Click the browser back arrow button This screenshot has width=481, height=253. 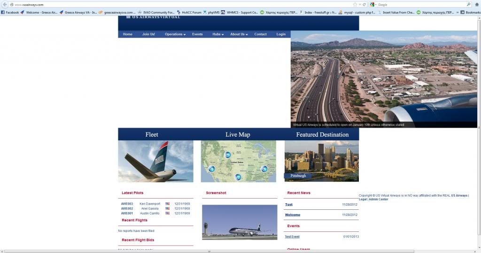(x=5, y=4)
